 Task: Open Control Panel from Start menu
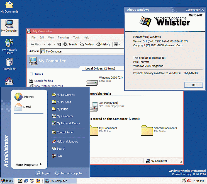(63, 132)
